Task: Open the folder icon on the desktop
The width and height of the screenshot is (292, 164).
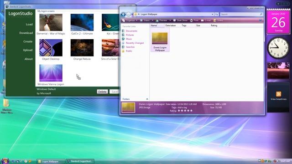Action: click(x=6, y=103)
